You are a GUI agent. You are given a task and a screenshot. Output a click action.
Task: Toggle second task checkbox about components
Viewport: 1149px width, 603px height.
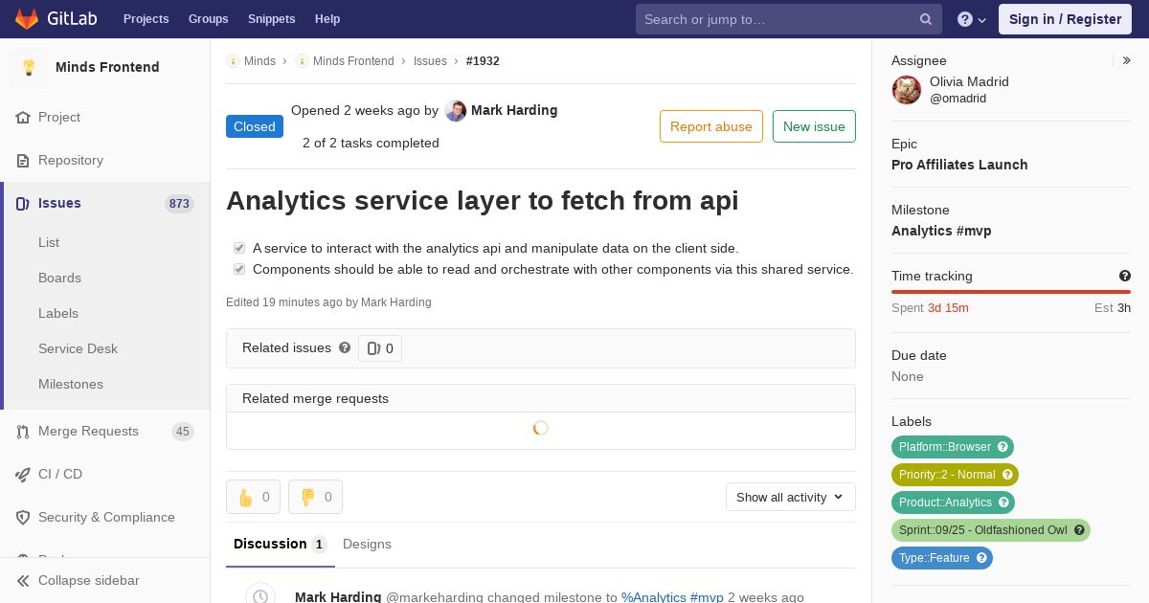[239, 269]
